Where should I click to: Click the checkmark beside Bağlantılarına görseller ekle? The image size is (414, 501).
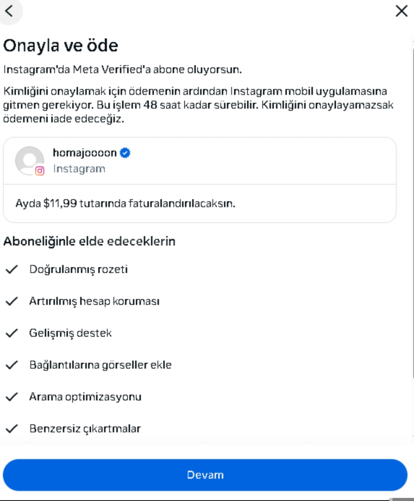[12, 365]
